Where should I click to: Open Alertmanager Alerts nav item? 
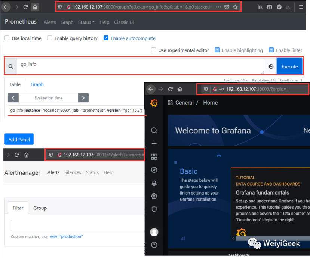pyautogui.click(x=53, y=172)
